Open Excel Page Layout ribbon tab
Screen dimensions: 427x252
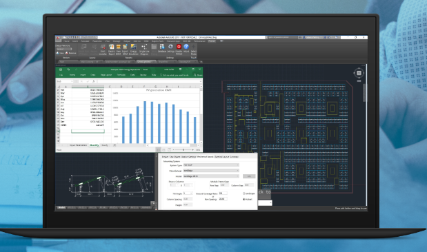pyautogui.click(x=106, y=75)
